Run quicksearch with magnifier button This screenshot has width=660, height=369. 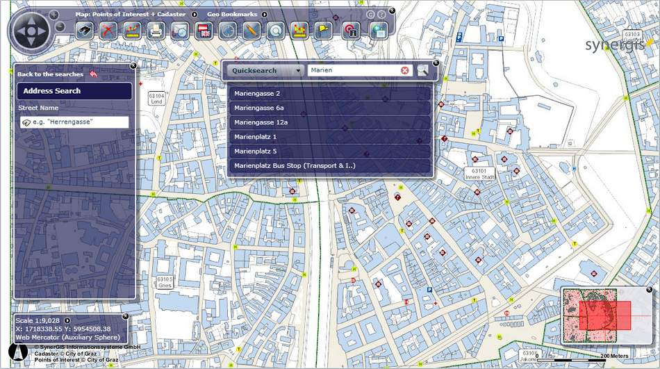tap(422, 70)
